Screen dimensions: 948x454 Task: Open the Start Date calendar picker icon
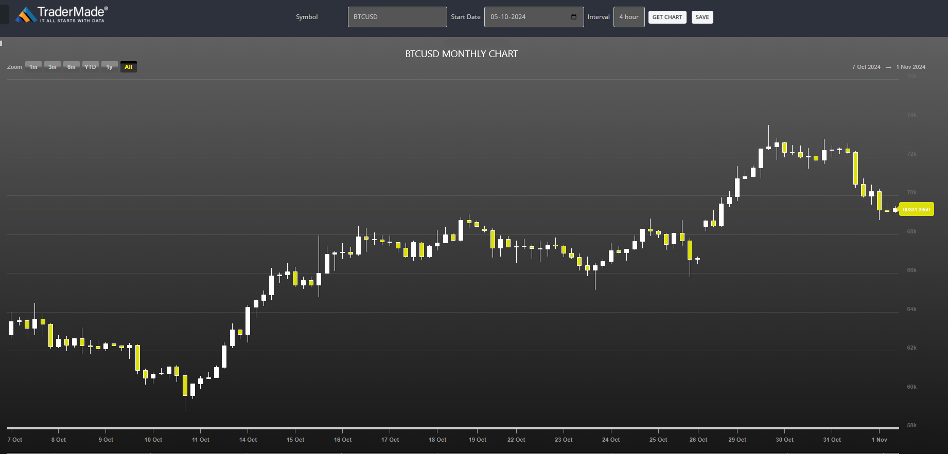(x=574, y=17)
